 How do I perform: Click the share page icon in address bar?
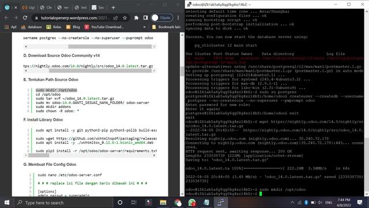click(115, 18)
